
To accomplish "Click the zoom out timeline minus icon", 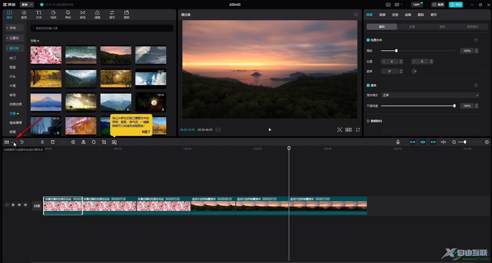I will (454, 142).
